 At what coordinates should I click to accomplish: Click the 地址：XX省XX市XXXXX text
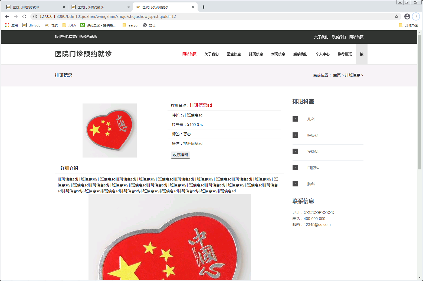[x=313, y=213]
